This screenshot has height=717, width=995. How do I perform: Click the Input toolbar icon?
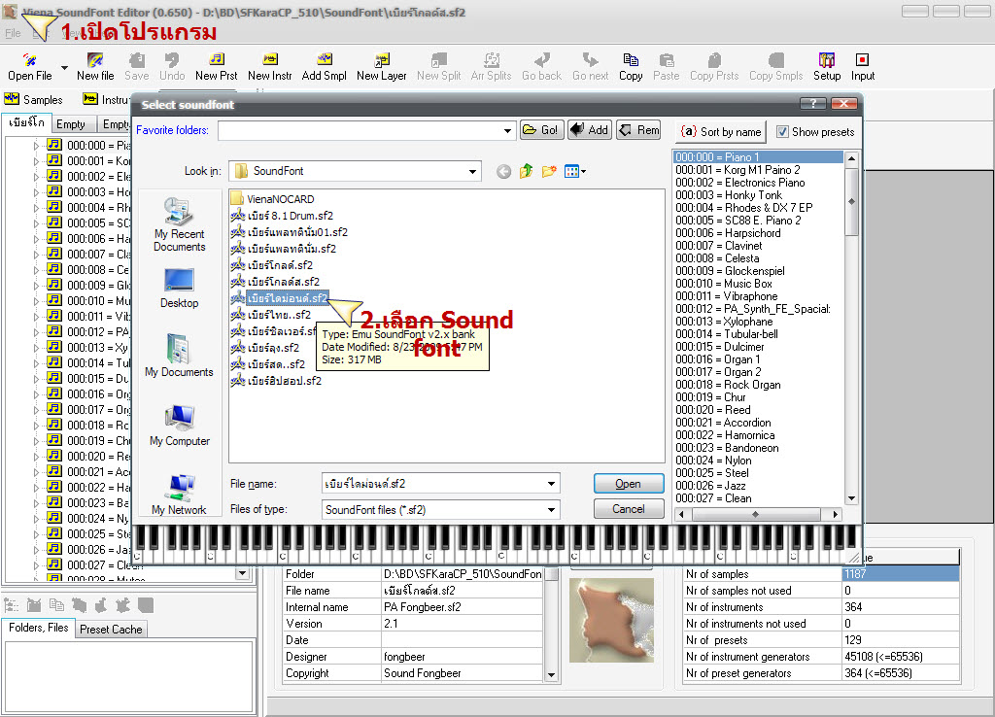click(863, 67)
